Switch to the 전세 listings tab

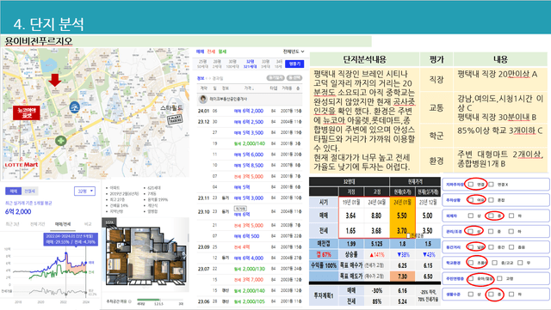(211, 52)
